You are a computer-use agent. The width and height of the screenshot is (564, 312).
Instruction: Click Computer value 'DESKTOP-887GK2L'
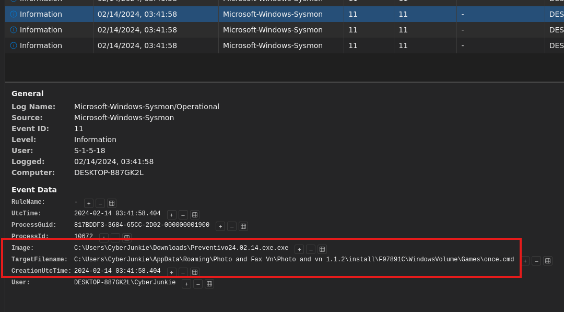tap(109, 172)
